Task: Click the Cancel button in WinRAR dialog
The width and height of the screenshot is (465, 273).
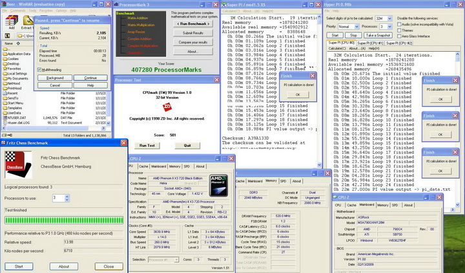Action: click(x=55, y=85)
